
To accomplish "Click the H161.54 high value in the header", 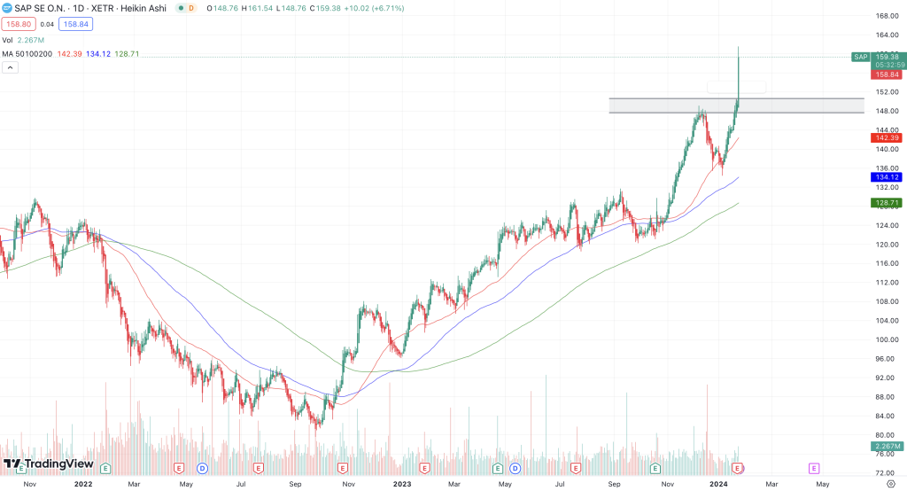I will coord(257,8).
